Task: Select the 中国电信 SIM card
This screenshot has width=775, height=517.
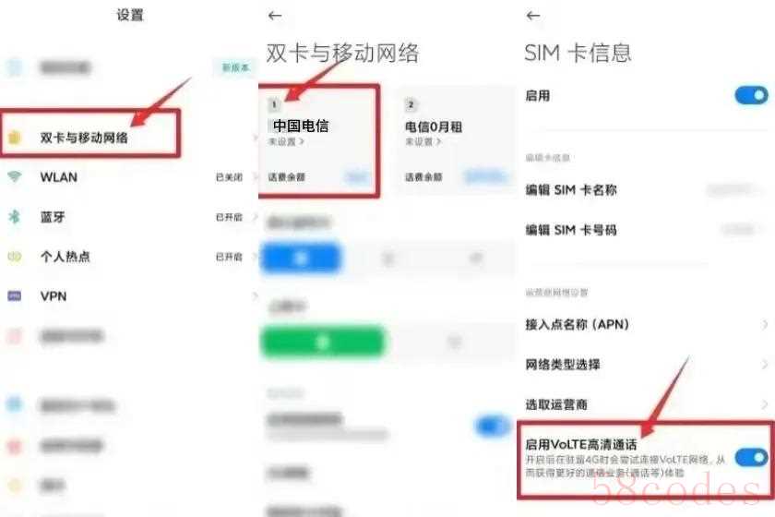Action: point(319,141)
